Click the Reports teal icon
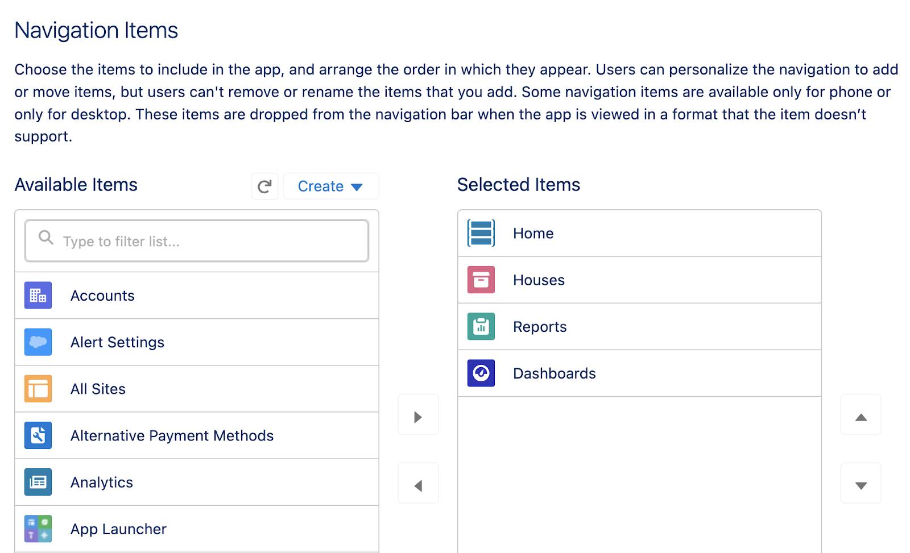Screen dimensions: 910x553 (481, 327)
